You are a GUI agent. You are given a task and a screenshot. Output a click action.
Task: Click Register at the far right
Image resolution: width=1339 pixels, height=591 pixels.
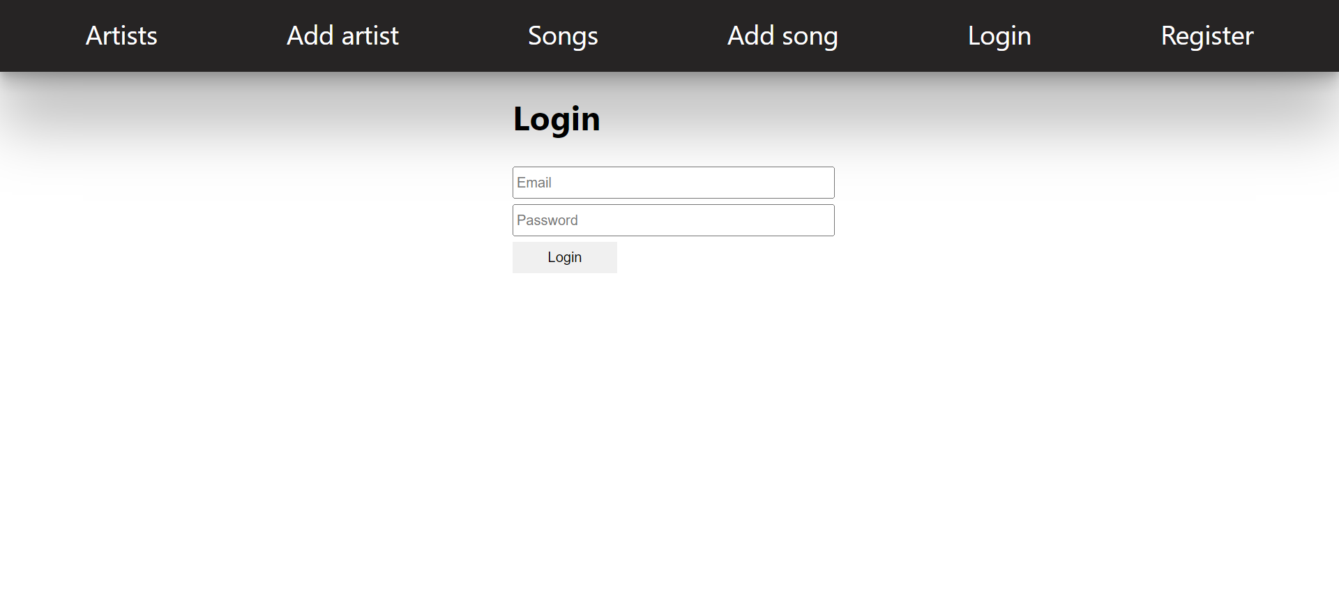tap(1207, 36)
